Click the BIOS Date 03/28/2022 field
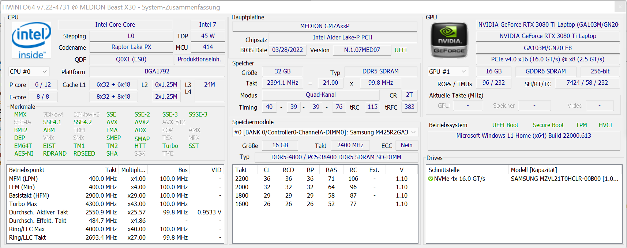Screen dimensions: 627x248 288,50
